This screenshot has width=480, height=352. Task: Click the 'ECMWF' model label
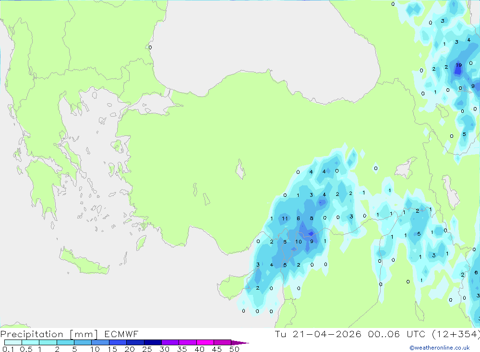[x=121, y=334]
